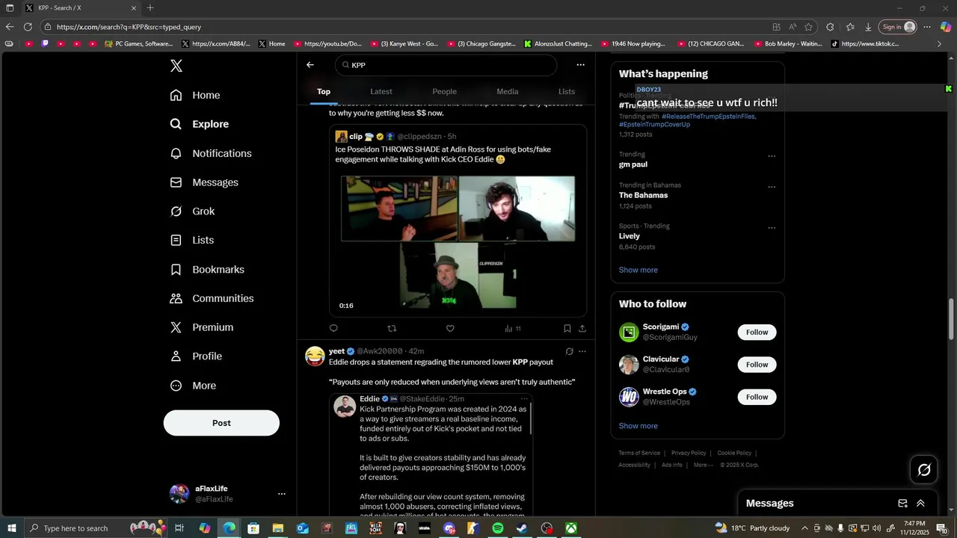
Task: Follow Wrestle Ops
Action: point(757,397)
